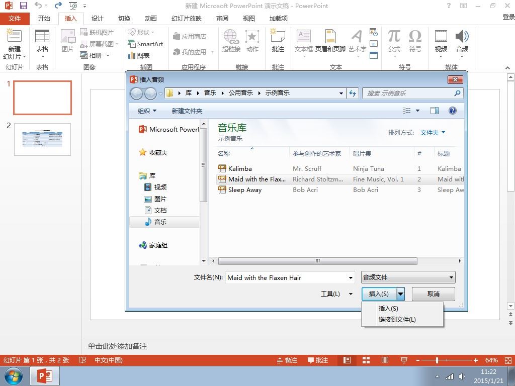Adjust the zoom slider handle
The image size is (515, 386).
click(x=437, y=360)
